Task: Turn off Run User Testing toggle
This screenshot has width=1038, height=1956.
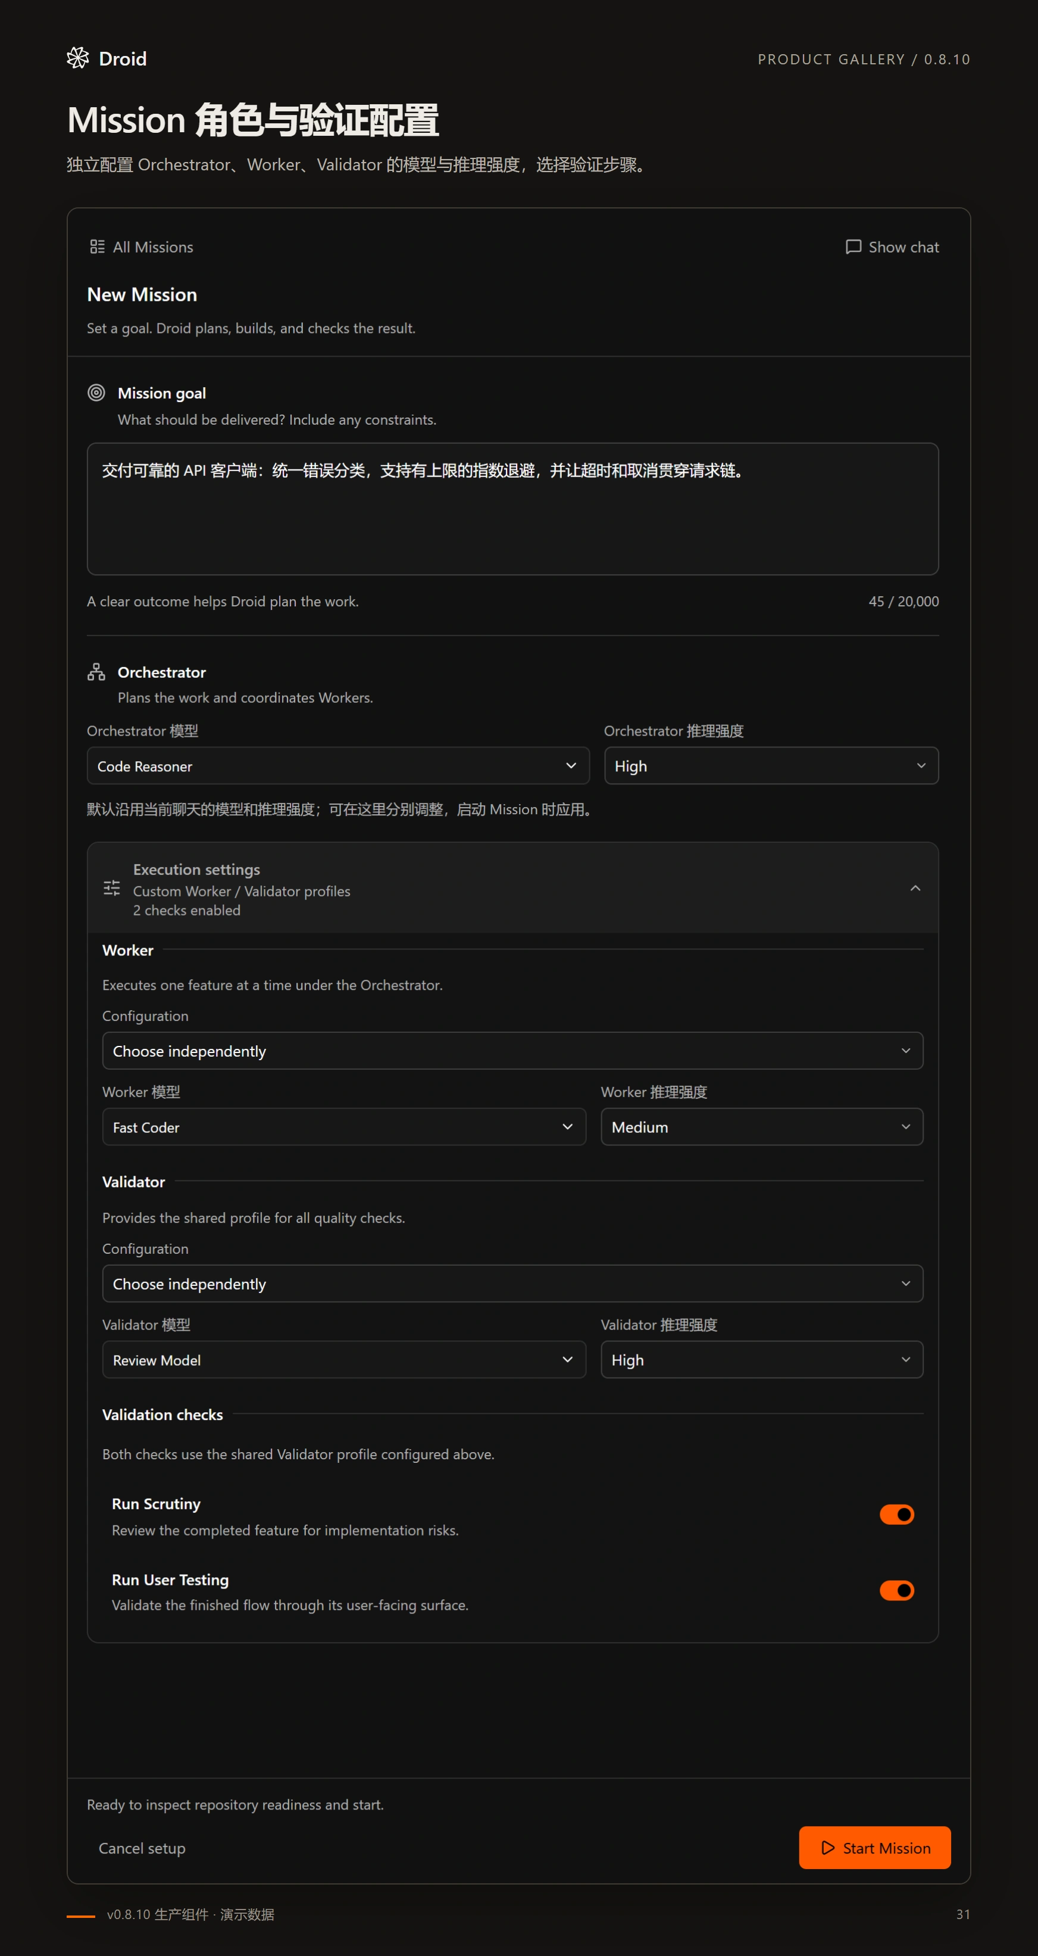Action: (896, 1590)
